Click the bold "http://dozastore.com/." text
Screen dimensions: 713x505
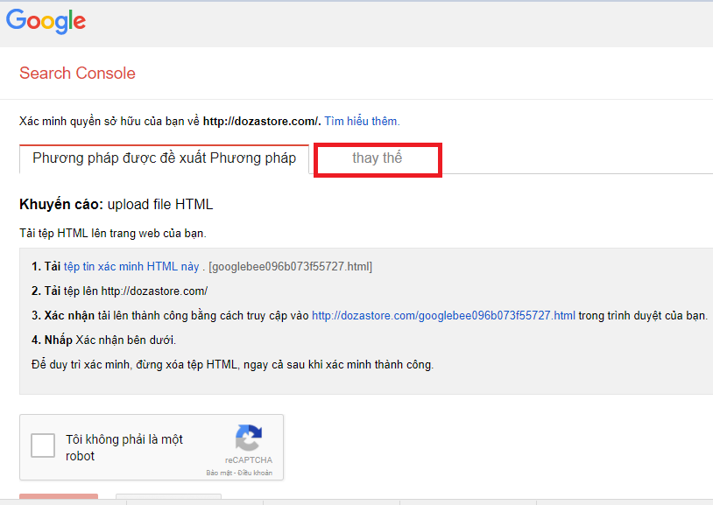point(262,122)
